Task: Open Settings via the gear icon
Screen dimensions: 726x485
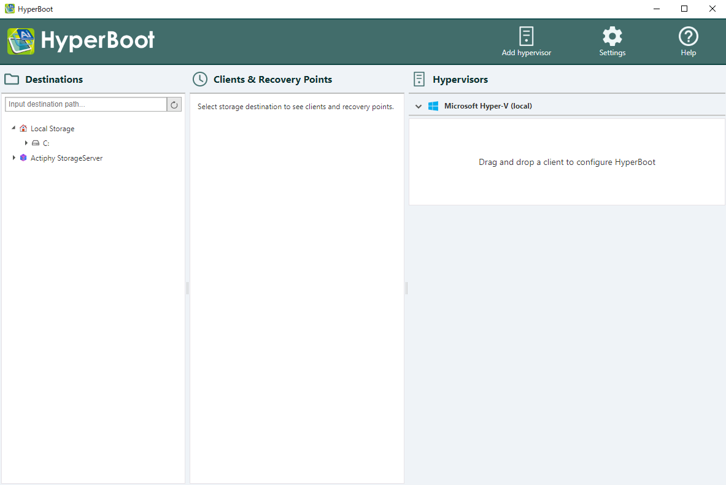Action: (612, 36)
